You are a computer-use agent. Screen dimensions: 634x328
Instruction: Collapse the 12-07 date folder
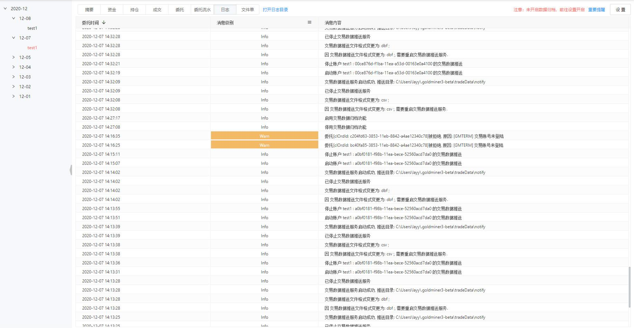pyautogui.click(x=14, y=38)
